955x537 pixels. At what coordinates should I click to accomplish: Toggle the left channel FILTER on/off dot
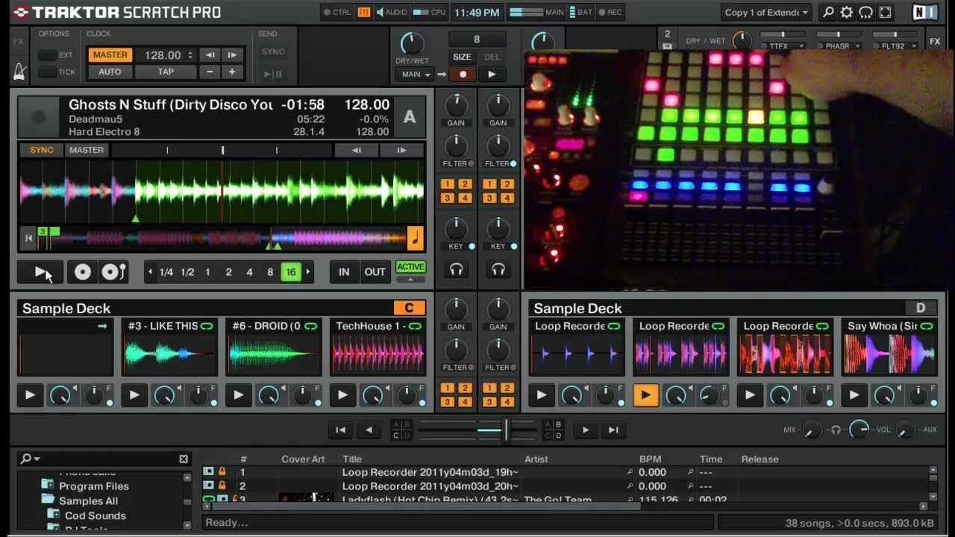pos(472,163)
